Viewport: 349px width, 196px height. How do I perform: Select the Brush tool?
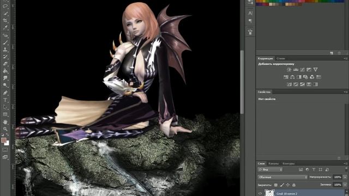point(5,42)
